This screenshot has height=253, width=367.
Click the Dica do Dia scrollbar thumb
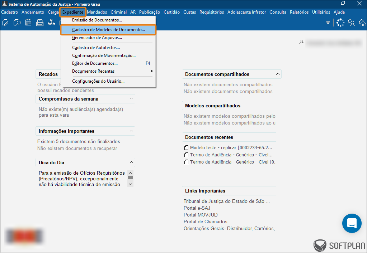130,177
